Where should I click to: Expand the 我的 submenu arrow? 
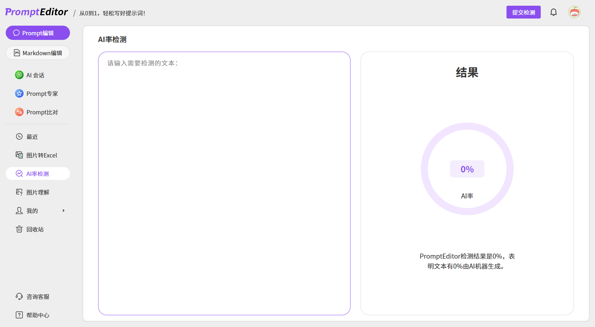click(64, 211)
